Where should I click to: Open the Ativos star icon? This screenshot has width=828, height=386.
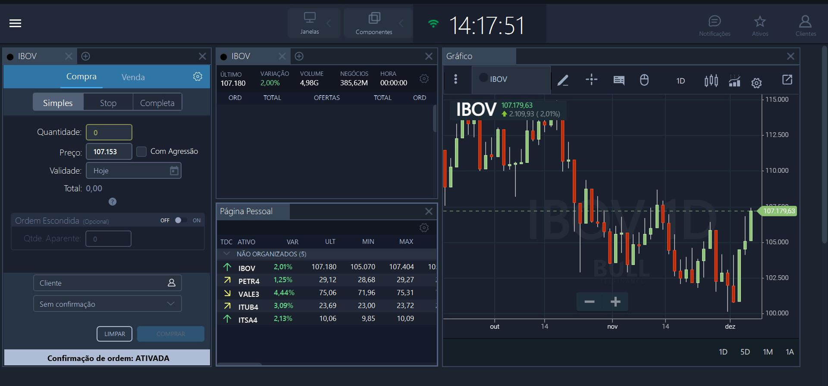pos(760,26)
